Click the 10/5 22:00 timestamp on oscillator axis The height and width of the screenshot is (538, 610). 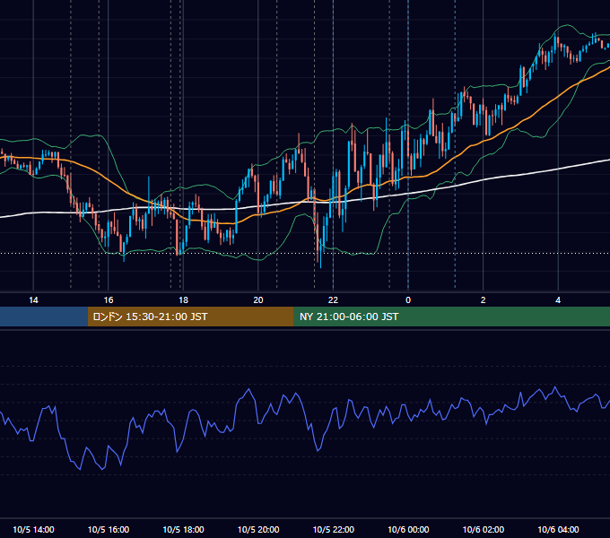[334, 529]
